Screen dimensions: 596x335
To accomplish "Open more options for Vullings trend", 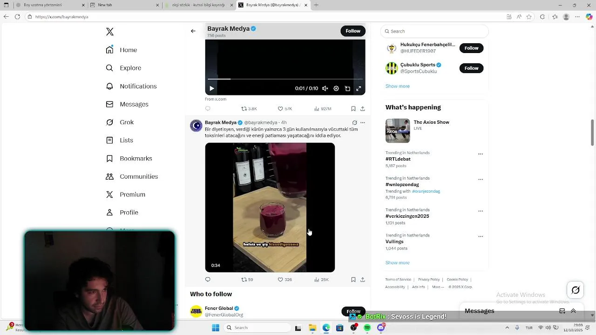I will (x=481, y=236).
